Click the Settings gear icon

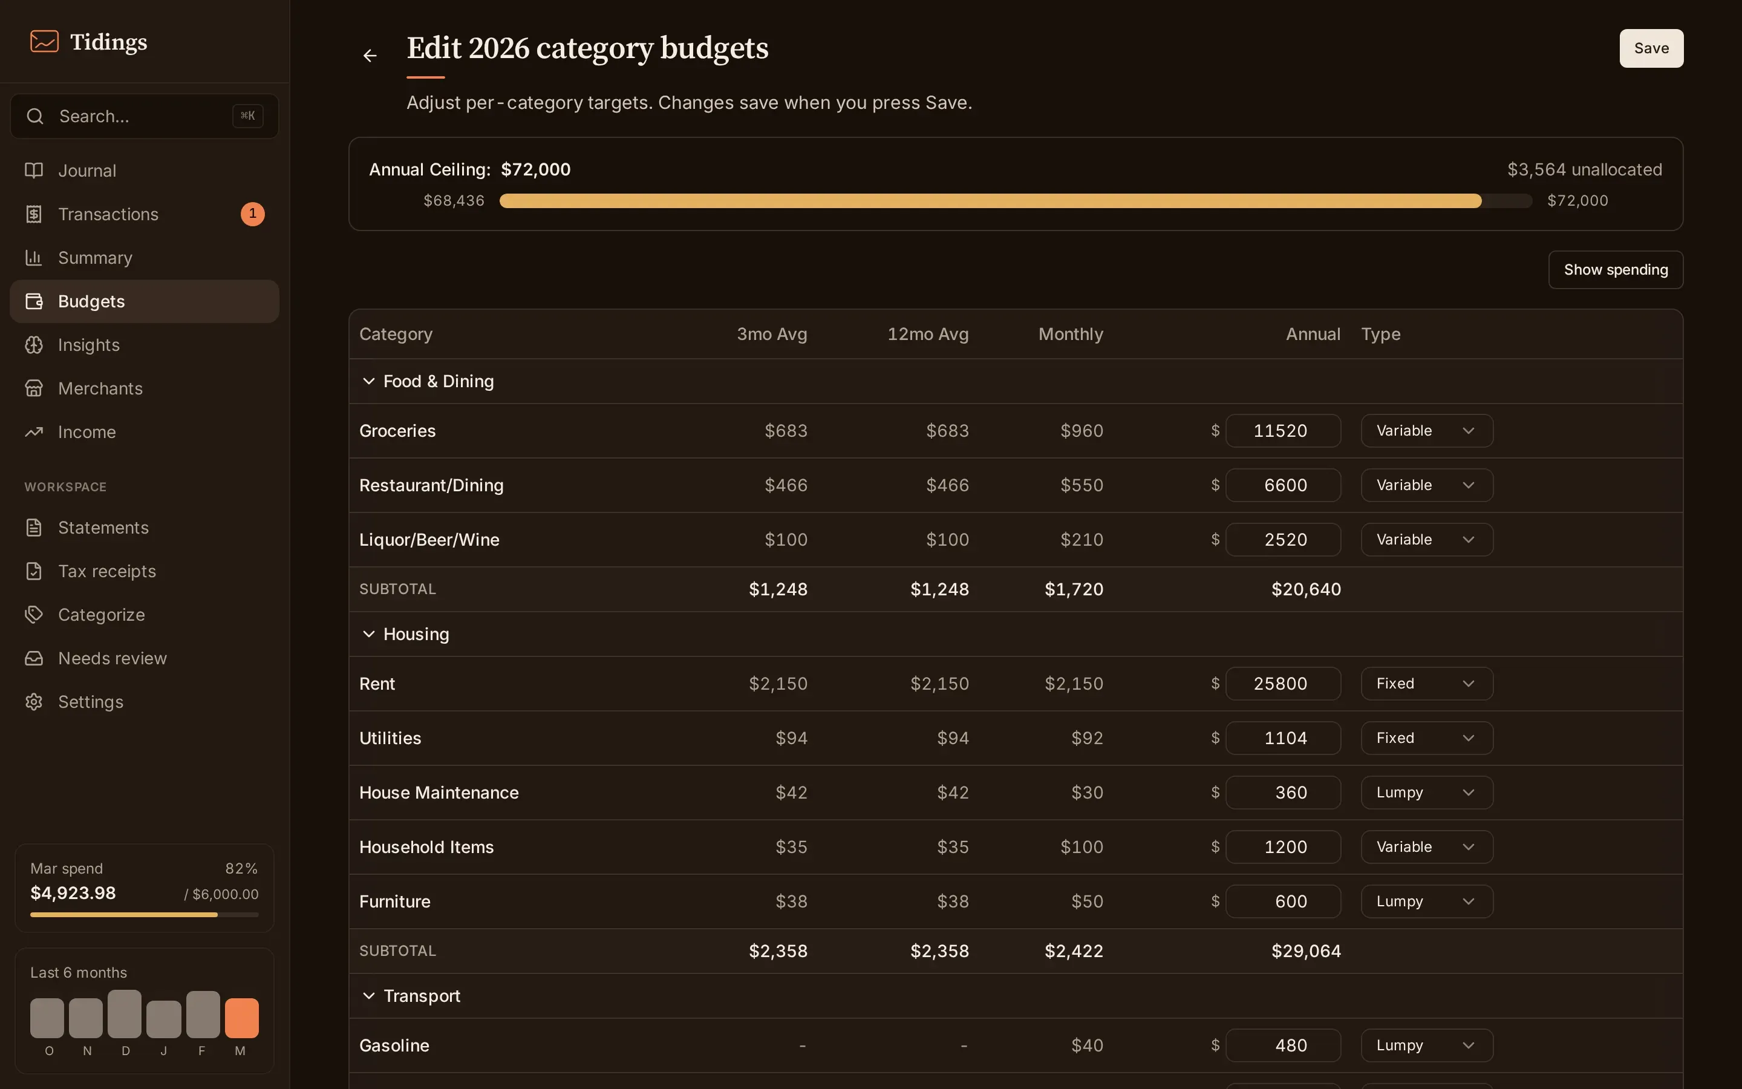click(x=34, y=702)
